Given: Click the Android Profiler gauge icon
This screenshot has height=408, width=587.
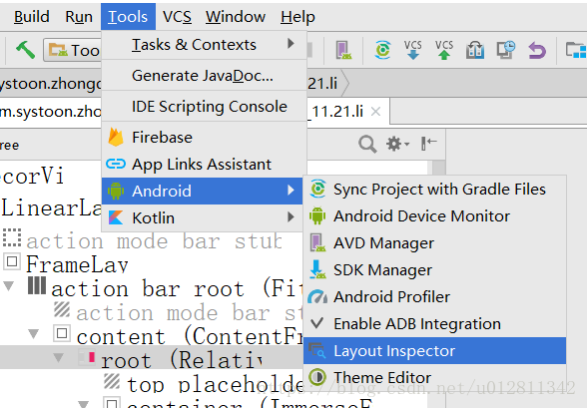Looking at the screenshot, I should [317, 296].
